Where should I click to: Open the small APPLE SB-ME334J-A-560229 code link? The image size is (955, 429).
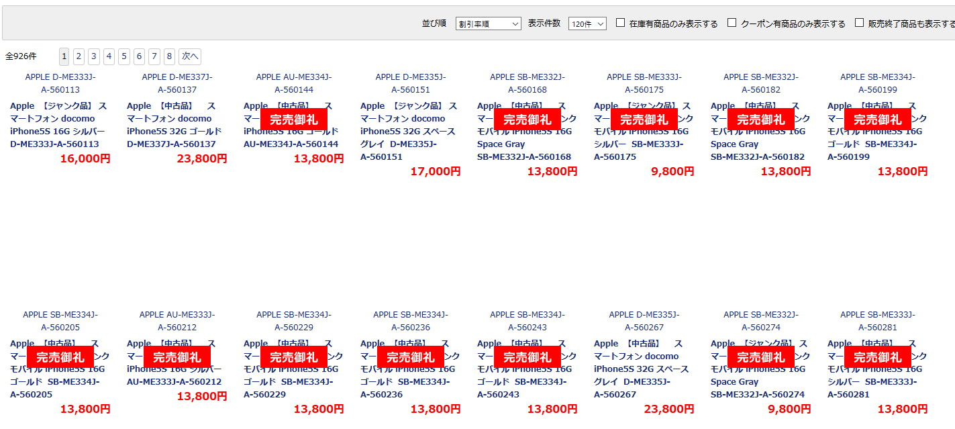(294, 321)
